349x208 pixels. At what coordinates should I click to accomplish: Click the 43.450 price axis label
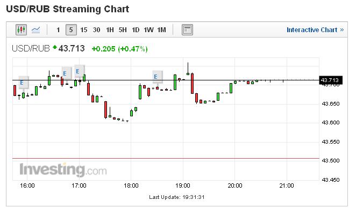(331, 180)
